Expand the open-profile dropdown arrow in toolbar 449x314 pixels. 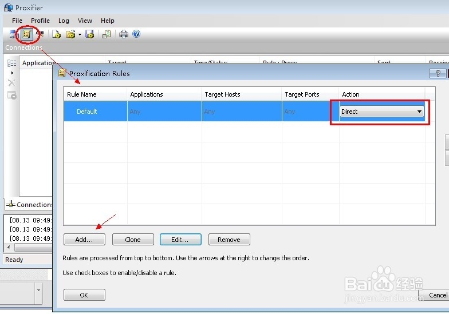point(80,34)
